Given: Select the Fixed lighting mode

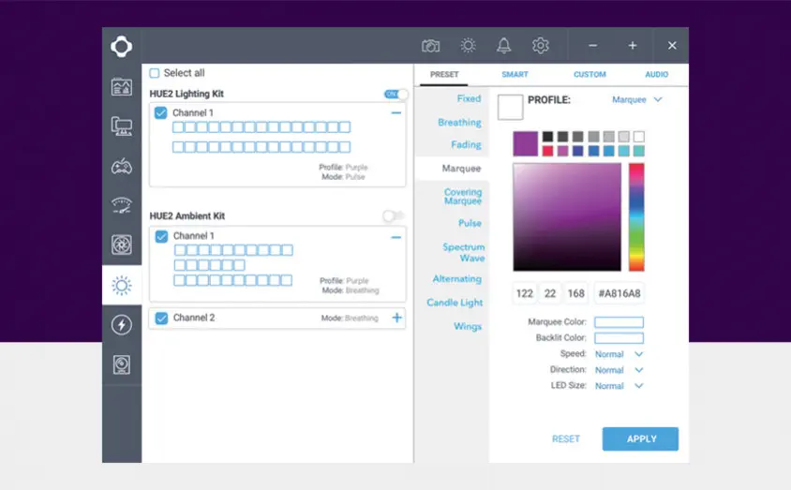Looking at the screenshot, I should click(469, 98).
